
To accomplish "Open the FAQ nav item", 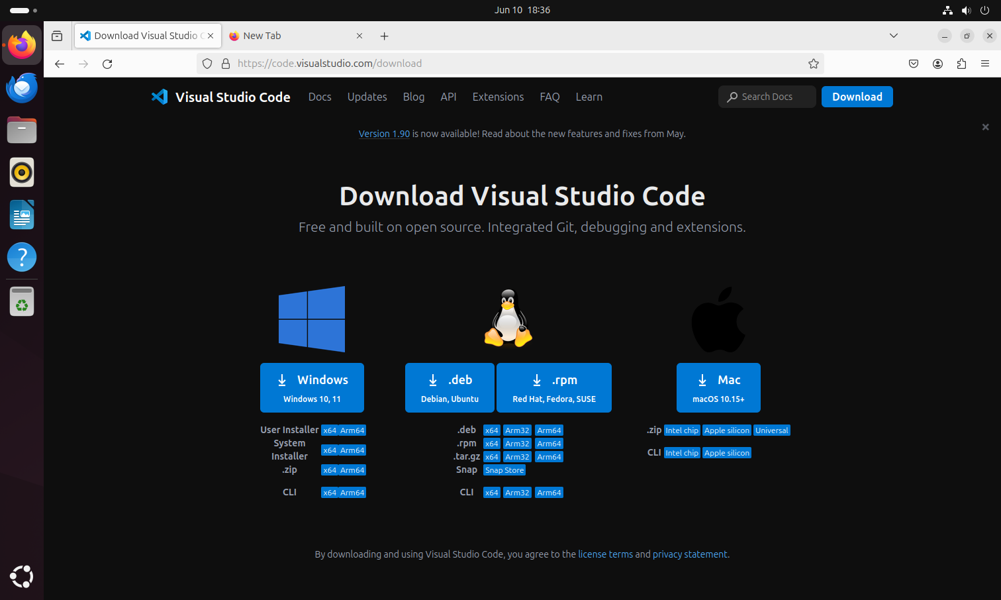I will (x=549, y=97).
